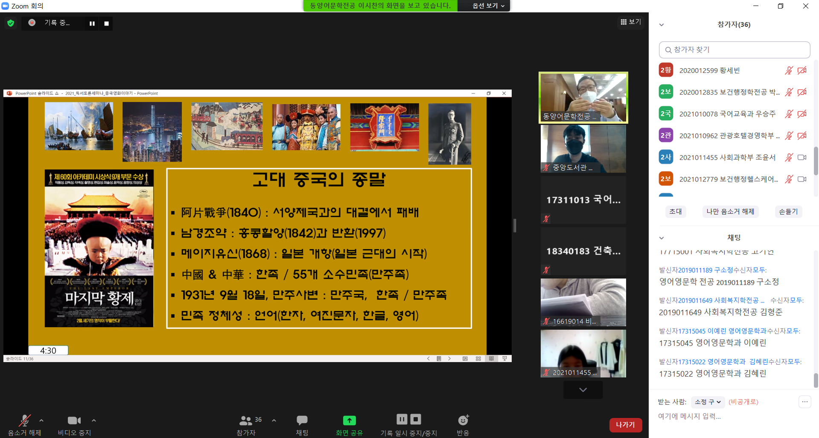
Task: Go to previous slide in PowerPoint slideshow
Action: (x=428, y=359)
